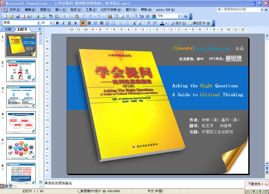Image resolution: width=269 pixels, height=194 pixels.
Task: Copy selection using copy icon
Action: (x=70, y=16)
